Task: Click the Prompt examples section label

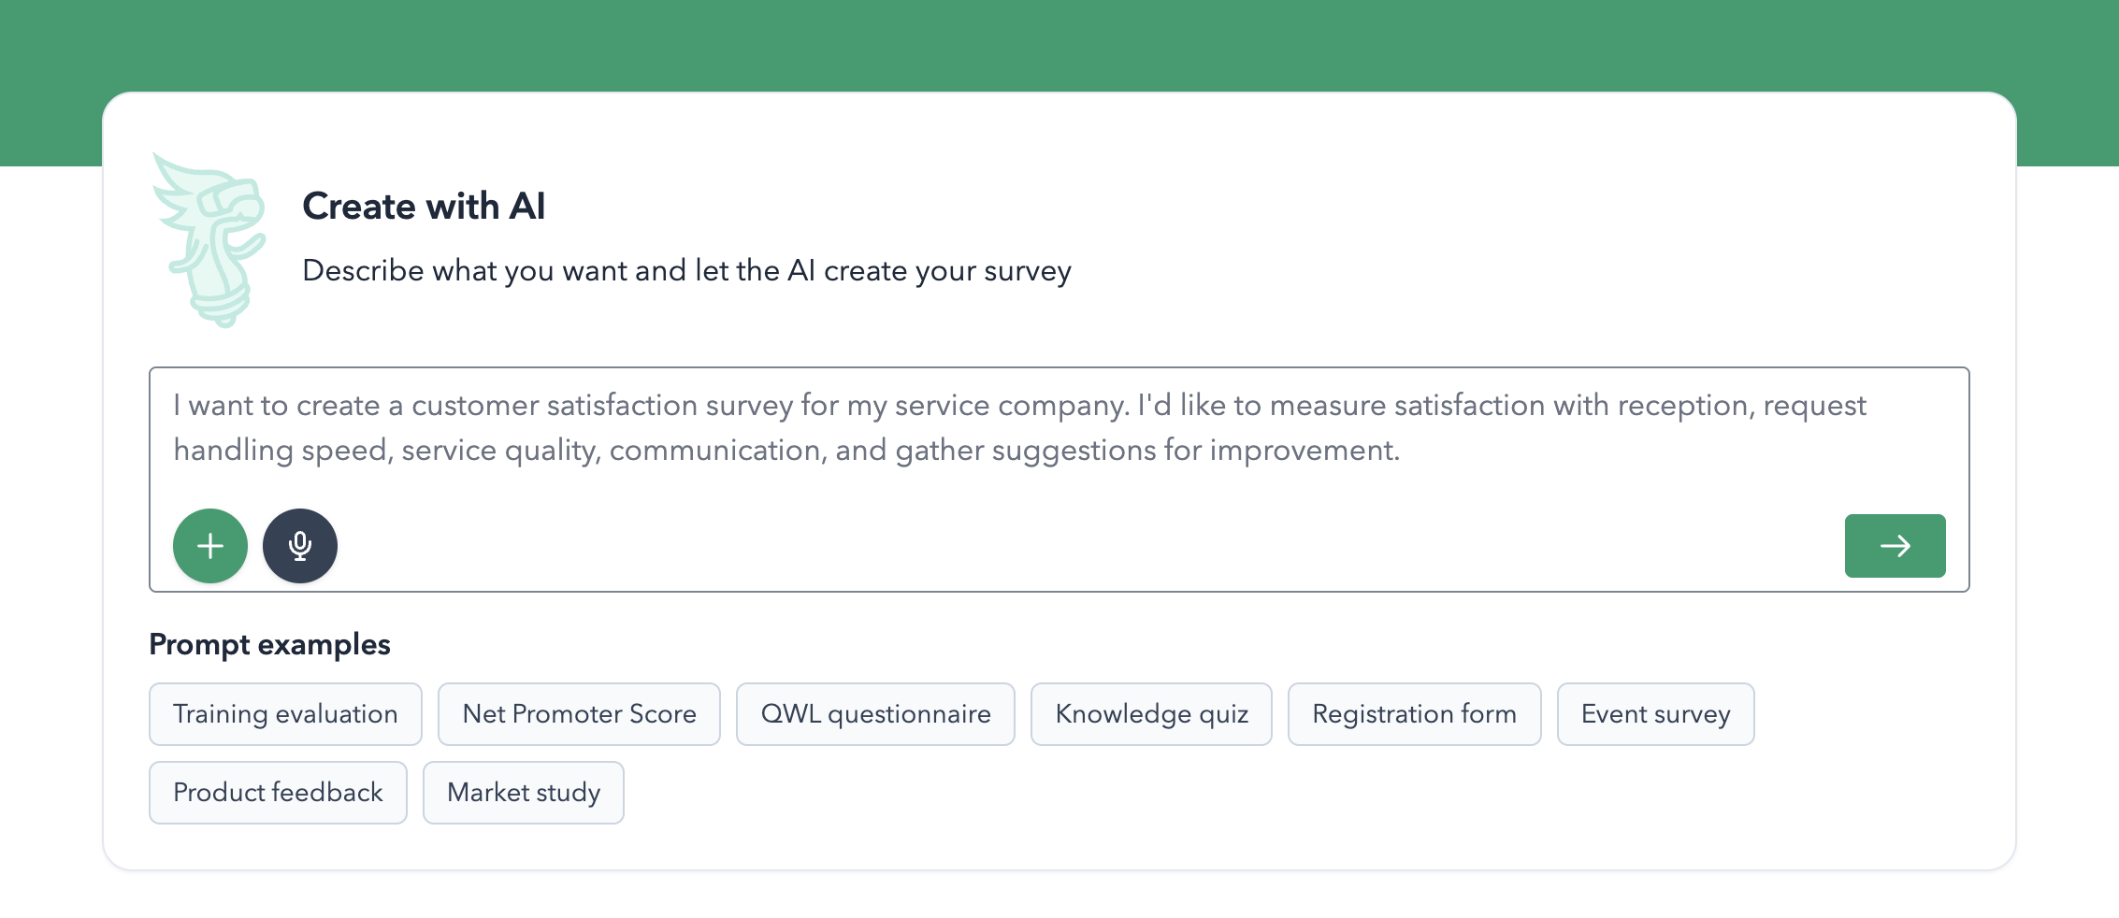Action: click(x=269, y=644)
